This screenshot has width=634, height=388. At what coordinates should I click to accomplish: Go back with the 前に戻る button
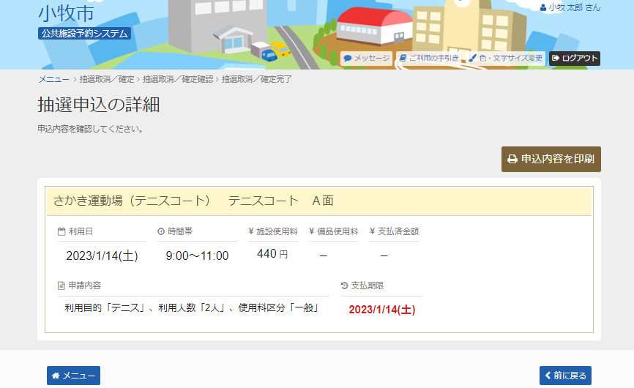[x=565, y=376]
